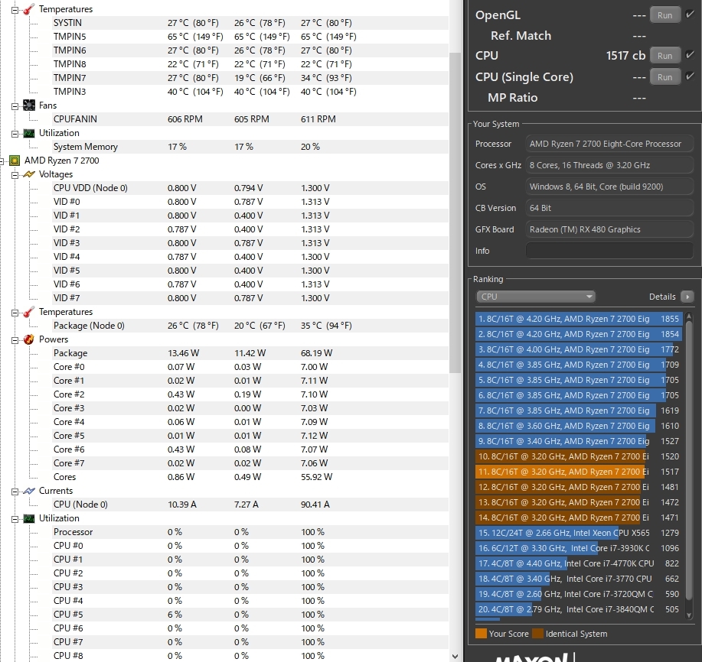The width and height of the screenshot is (702, 662).
Task: Select the Package power row showing 13.46 W
Action: (250, 353)
